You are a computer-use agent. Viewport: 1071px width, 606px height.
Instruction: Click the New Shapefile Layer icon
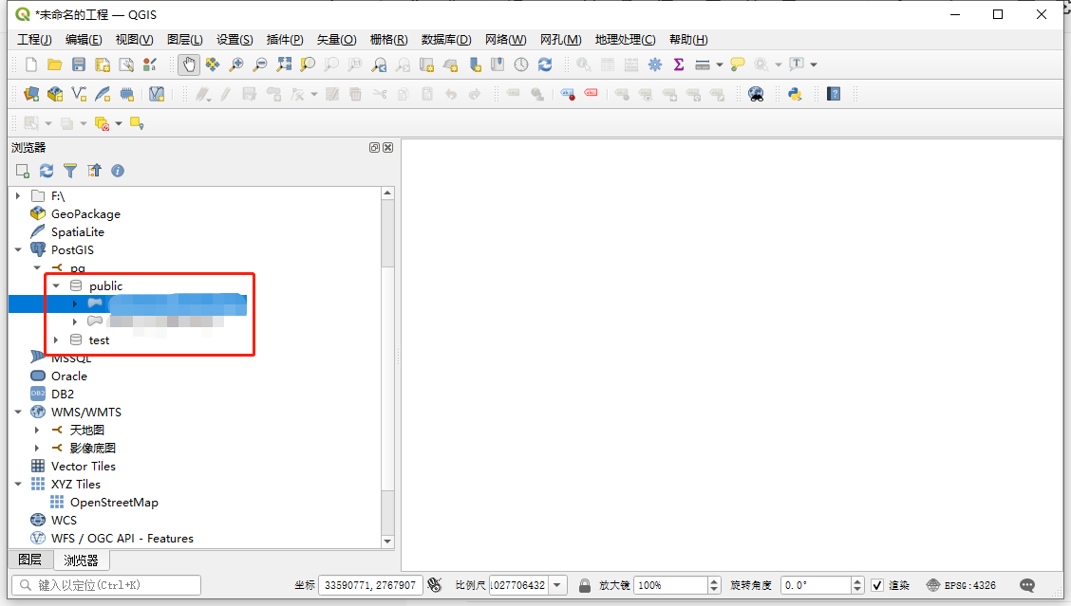pos(79,94)
